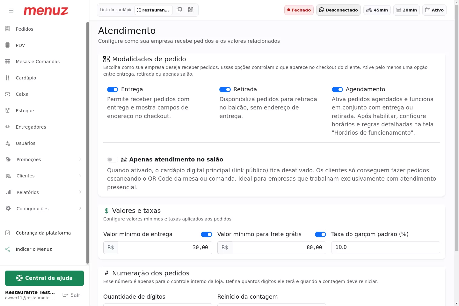This screenshot has width=459, height=306.
Task: Click the Promoções tag icon
Action: 8,160
